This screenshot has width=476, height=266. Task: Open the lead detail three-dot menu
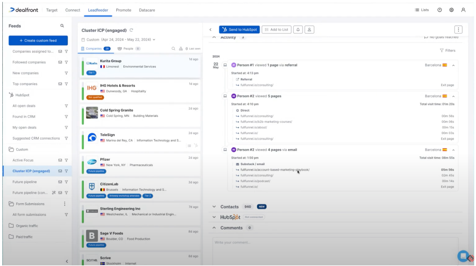point(458,30)
